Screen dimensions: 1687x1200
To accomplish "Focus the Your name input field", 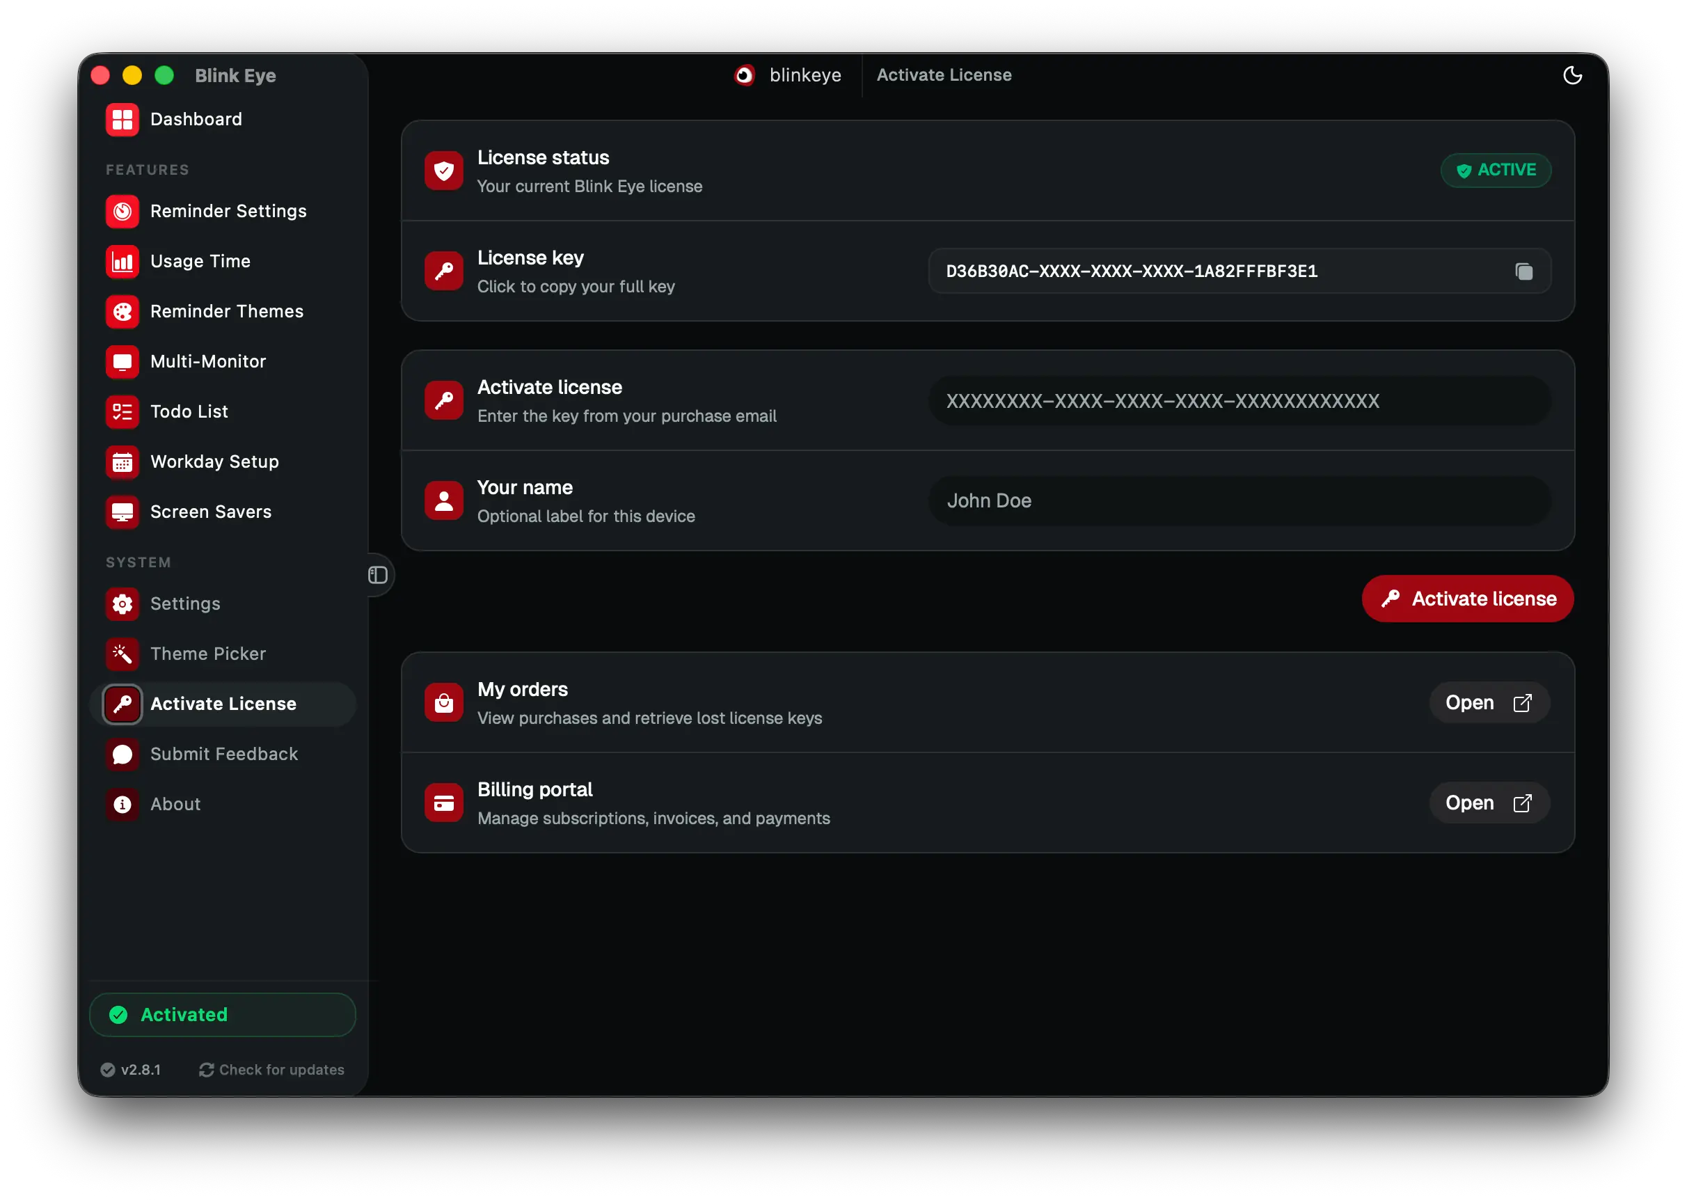I will coord(1240,502).
